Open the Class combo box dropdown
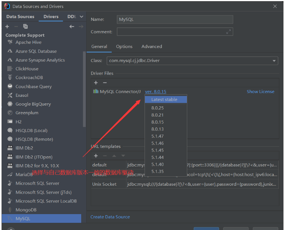The image size is (285, 230). [274, 61]
